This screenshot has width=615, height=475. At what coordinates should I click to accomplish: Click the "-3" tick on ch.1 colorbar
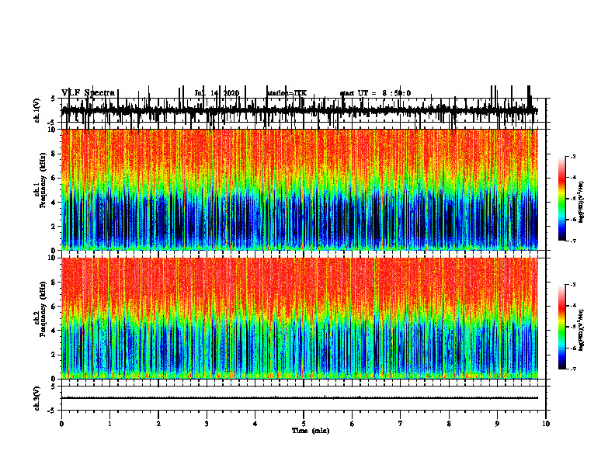pos(572,156)
